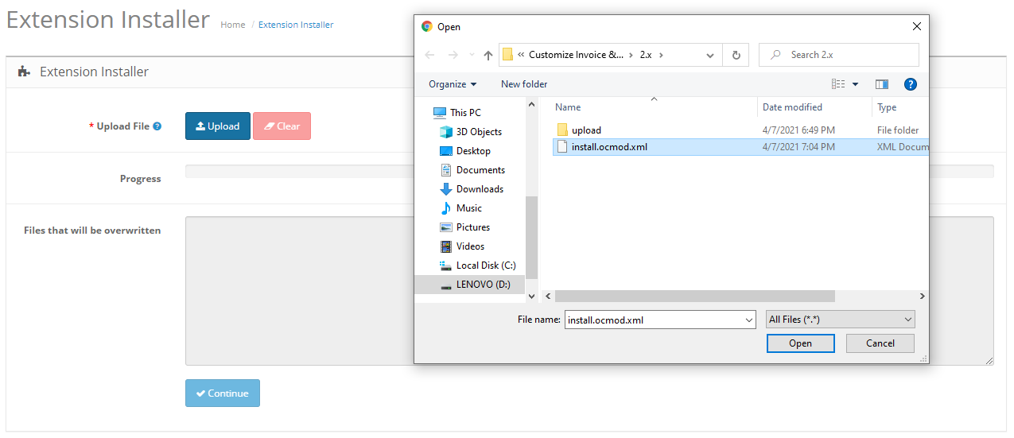This screenshot has height=438, width=1014.
Task: Open the All Files (*.*) type dropdown
Action: click(840, 320)
